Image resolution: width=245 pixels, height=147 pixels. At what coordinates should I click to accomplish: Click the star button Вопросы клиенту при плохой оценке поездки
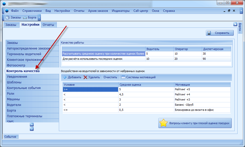click(195, 123)
